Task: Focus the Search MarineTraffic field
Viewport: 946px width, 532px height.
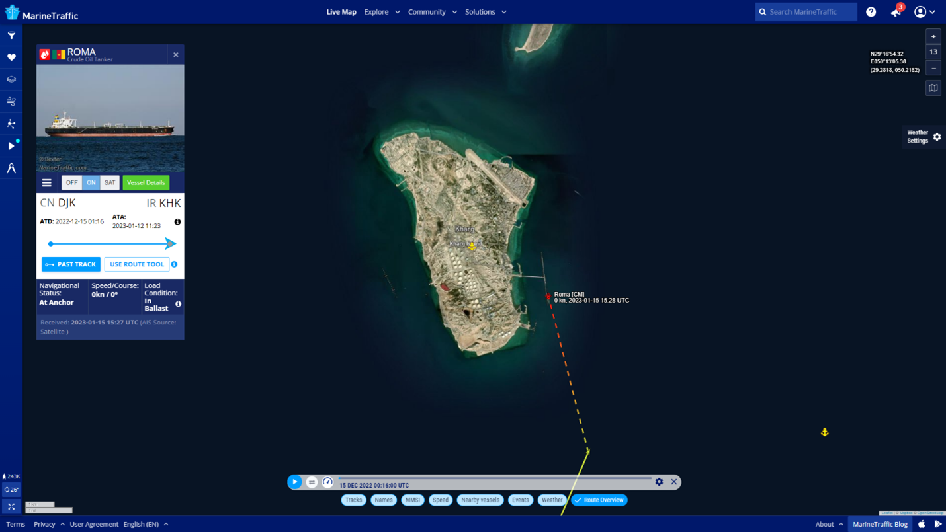Action: (x=806, y=12)
